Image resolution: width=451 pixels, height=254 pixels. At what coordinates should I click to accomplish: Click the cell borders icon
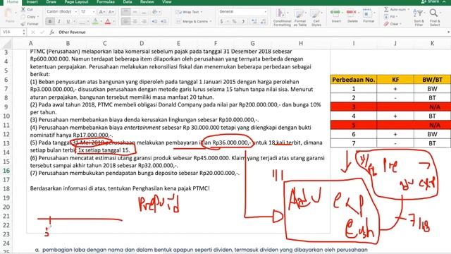click(x=82, y=22)
